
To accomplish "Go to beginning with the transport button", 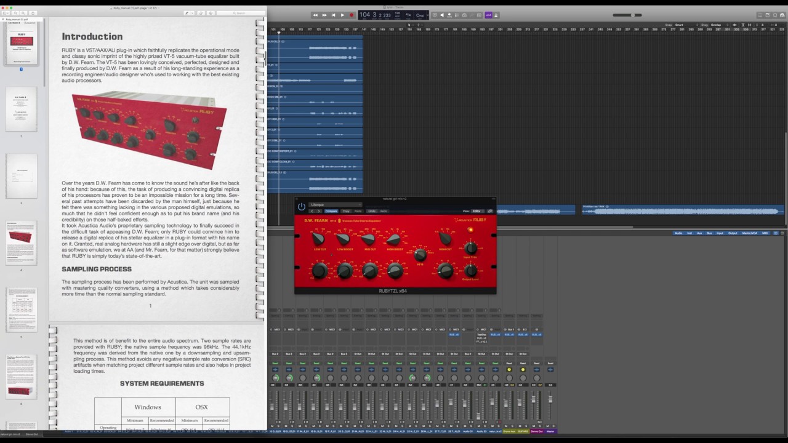I will (334, 15).
